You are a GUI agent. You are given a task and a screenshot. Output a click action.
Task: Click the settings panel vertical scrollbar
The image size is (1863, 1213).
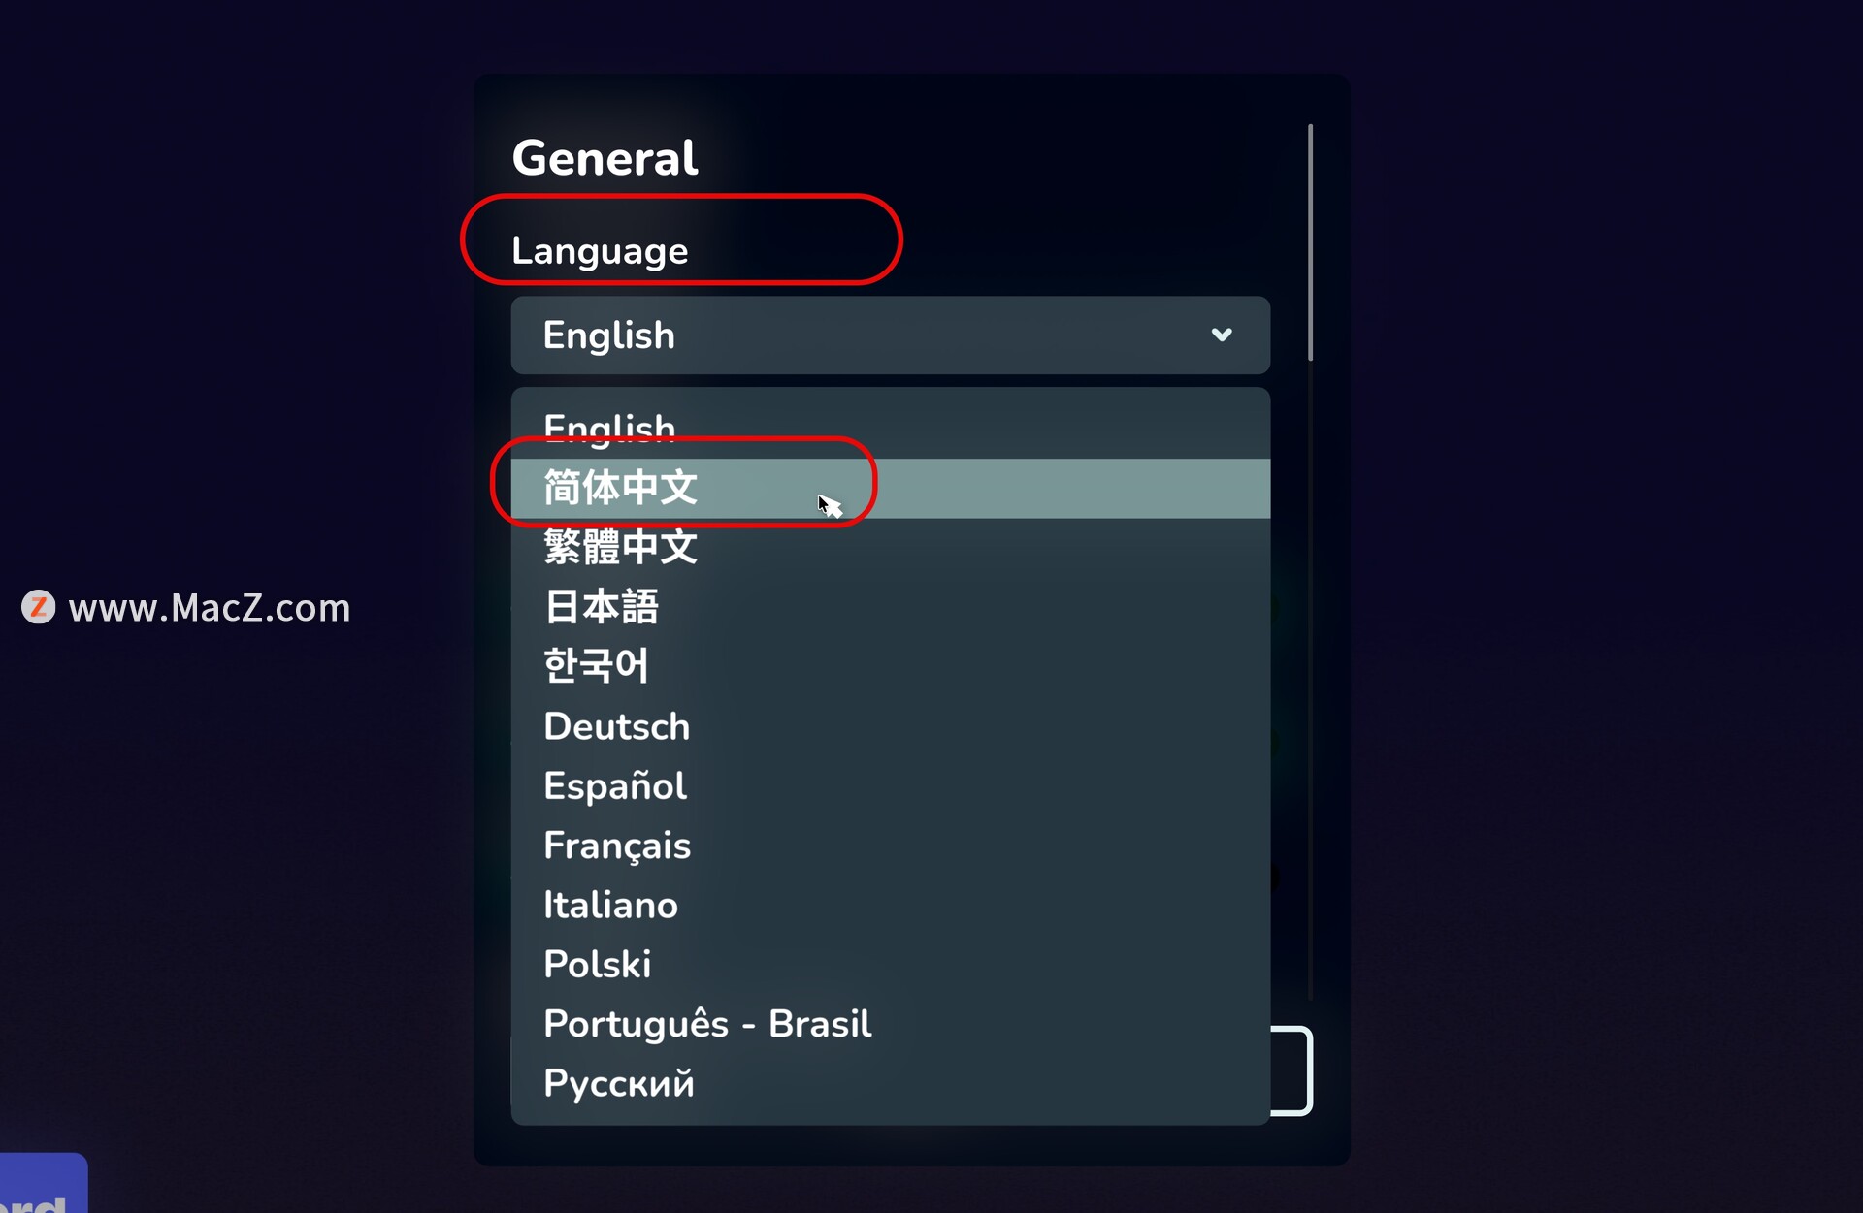click(x=1310, y=242)
